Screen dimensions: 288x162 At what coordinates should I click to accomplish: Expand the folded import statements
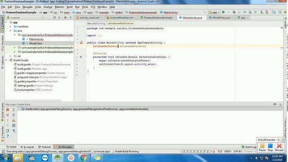(100, 36)
